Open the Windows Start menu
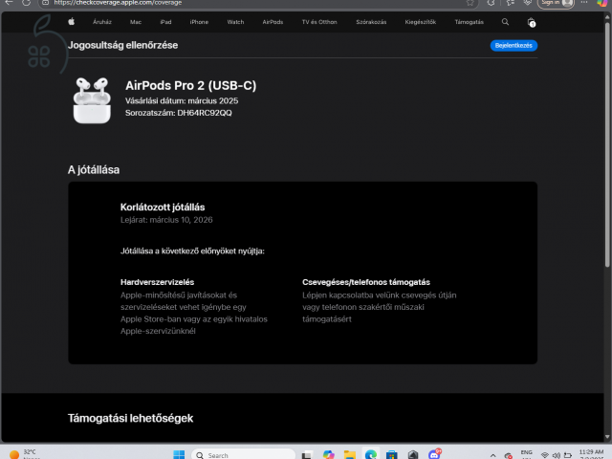The width and height of the screenshot is (612, 459). [179, 455]
